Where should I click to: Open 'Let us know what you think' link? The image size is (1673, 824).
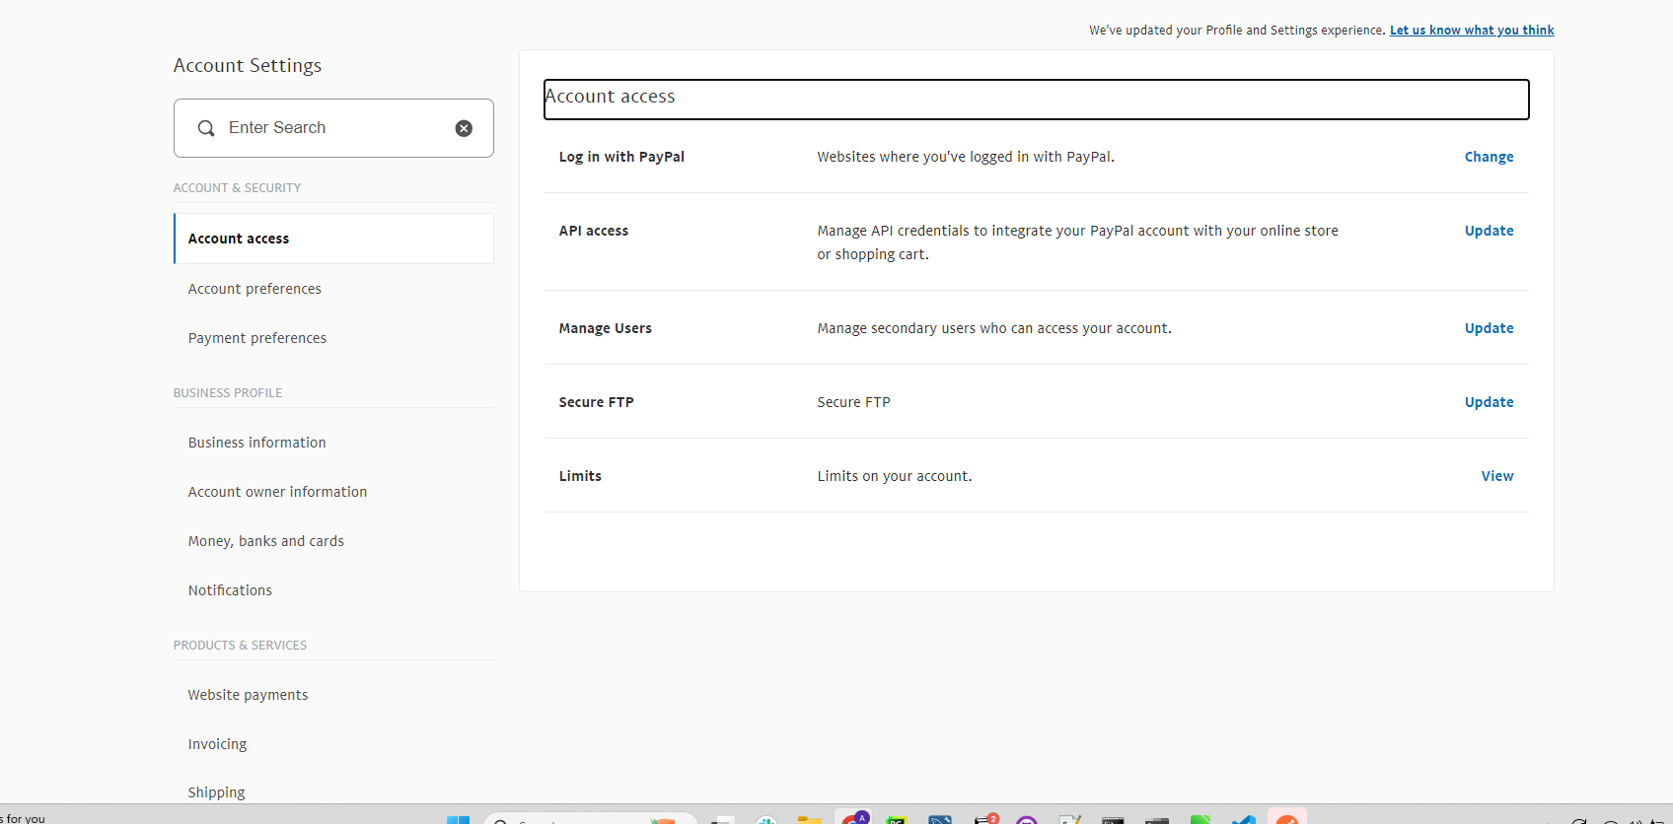point(1471,31)
